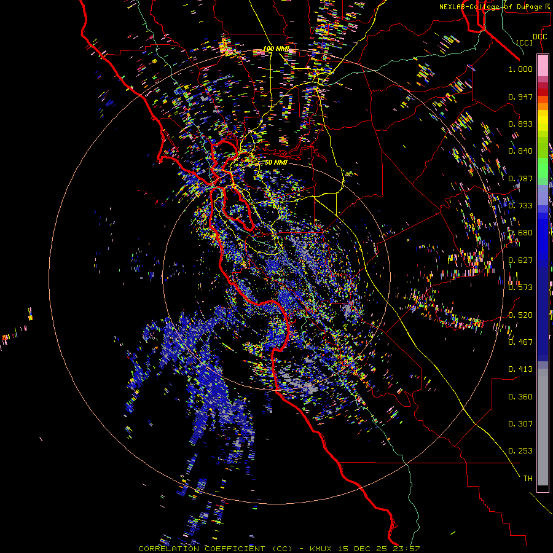The width and height of the screenshot is (553, 553).
Task: Click the Correlation Coefficient KMUX title text
Action: (279, 549)
